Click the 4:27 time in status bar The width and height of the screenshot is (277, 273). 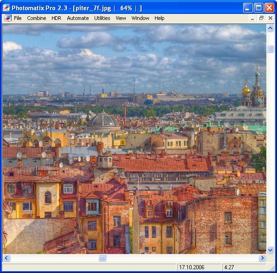tap(229, 267)
